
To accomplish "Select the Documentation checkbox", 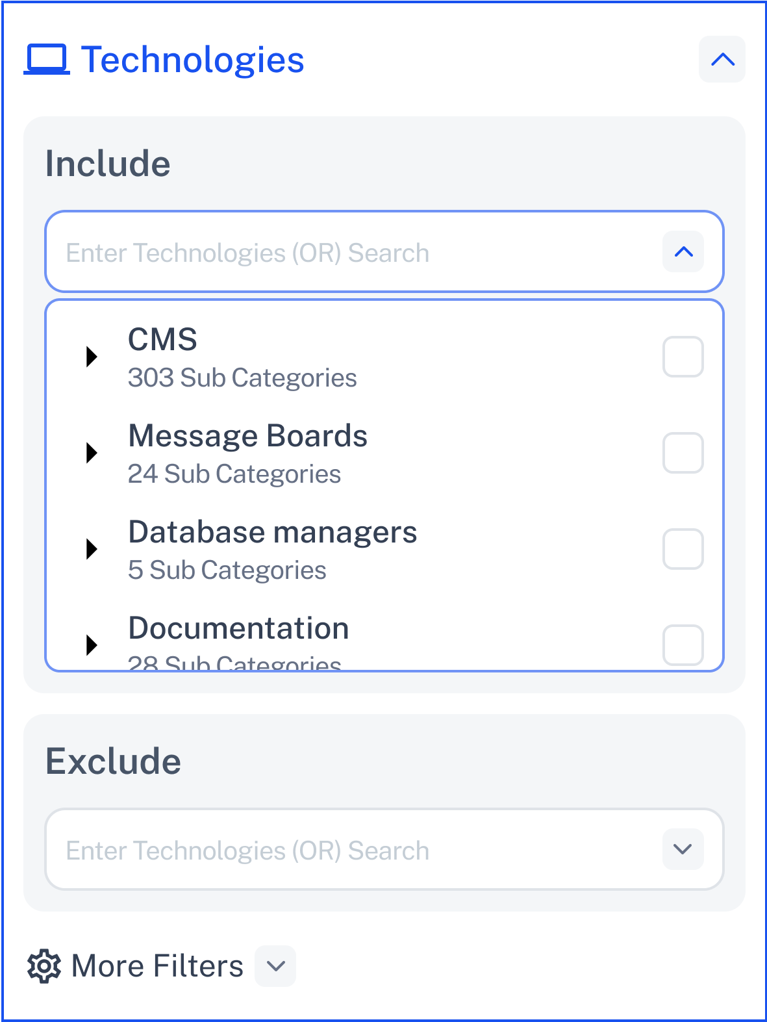I will (683, 645).
